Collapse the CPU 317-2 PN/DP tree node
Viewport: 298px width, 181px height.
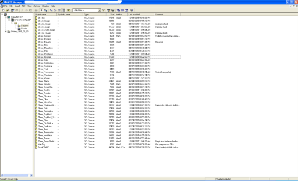[8, 20]
